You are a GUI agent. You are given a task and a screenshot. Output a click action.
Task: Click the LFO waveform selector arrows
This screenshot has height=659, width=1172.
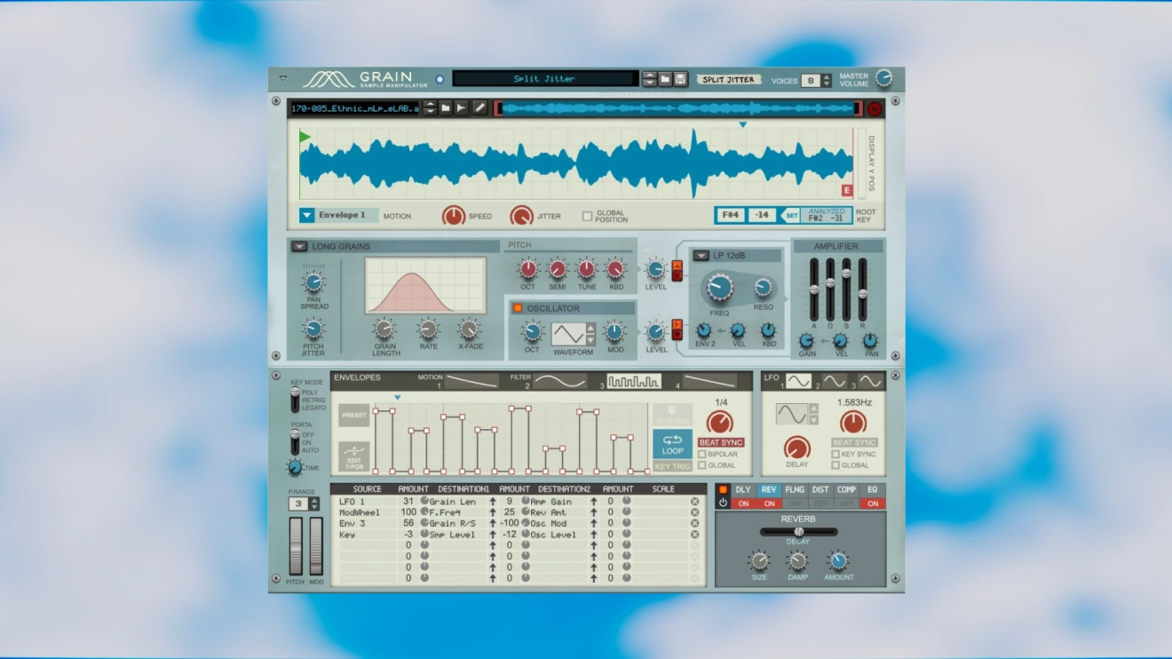click(813, 414)
